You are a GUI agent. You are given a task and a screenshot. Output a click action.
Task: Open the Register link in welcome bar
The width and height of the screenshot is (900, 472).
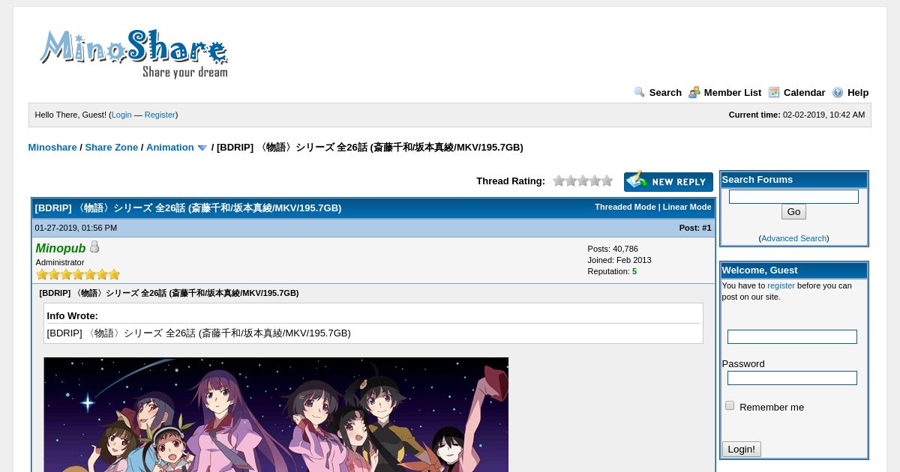pos(160,115)
